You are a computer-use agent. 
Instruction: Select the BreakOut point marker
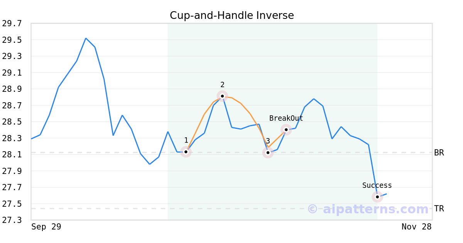[286, 130]
